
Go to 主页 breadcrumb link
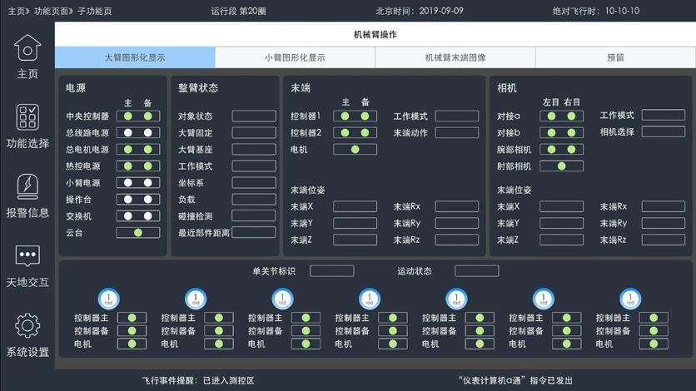[17, 11]
